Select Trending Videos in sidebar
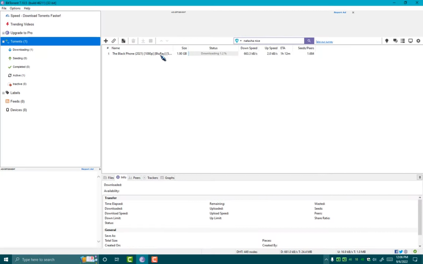The image size is (423, 264). (x=22, y=24)
